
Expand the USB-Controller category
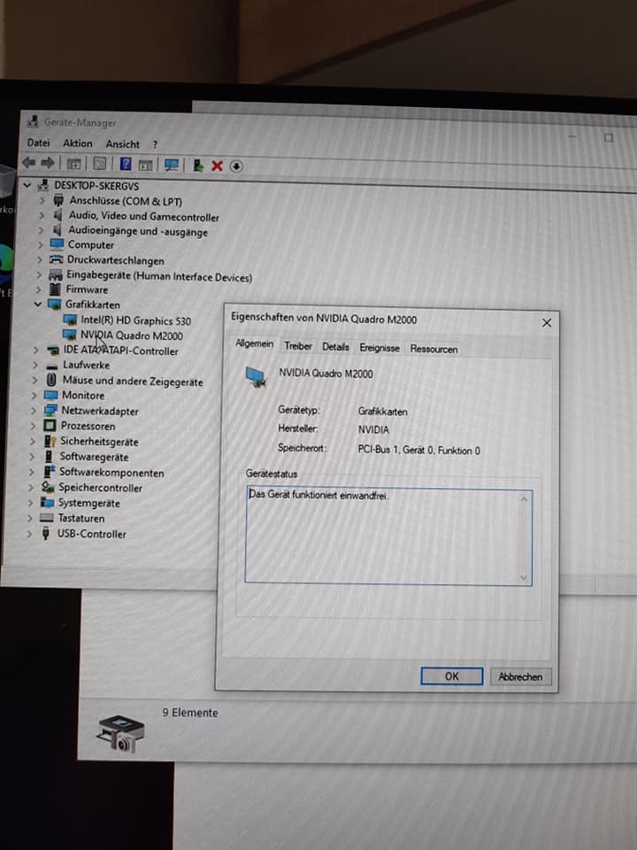30,534
